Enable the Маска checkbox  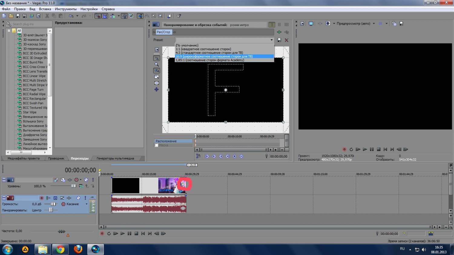[x=156, y=145]
